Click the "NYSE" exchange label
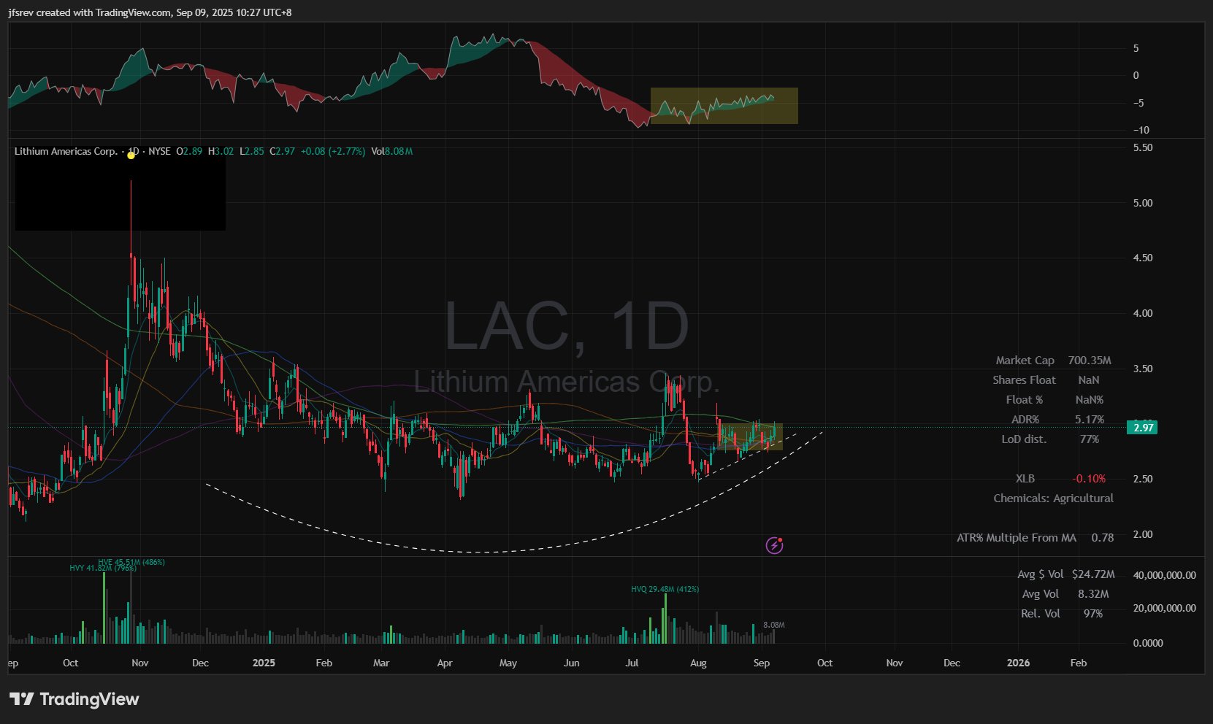The image size is (1213, 724). pos(159,152)
